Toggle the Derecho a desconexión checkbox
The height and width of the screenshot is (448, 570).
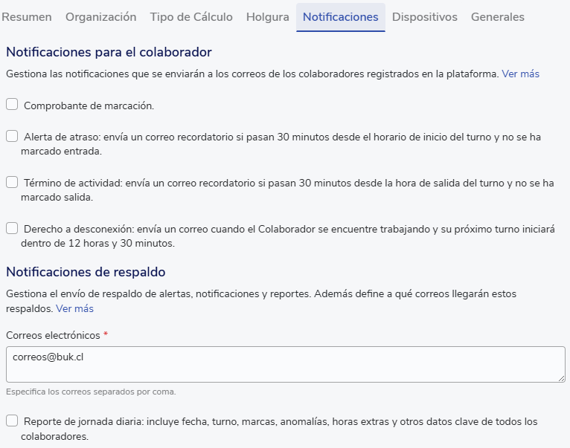[12, 228]
